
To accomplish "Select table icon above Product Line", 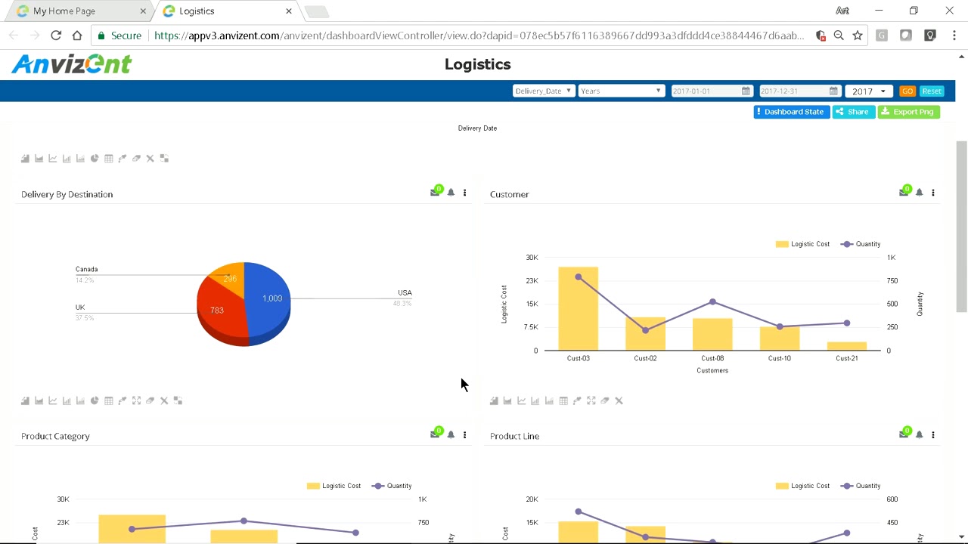I will pos(563,400).
